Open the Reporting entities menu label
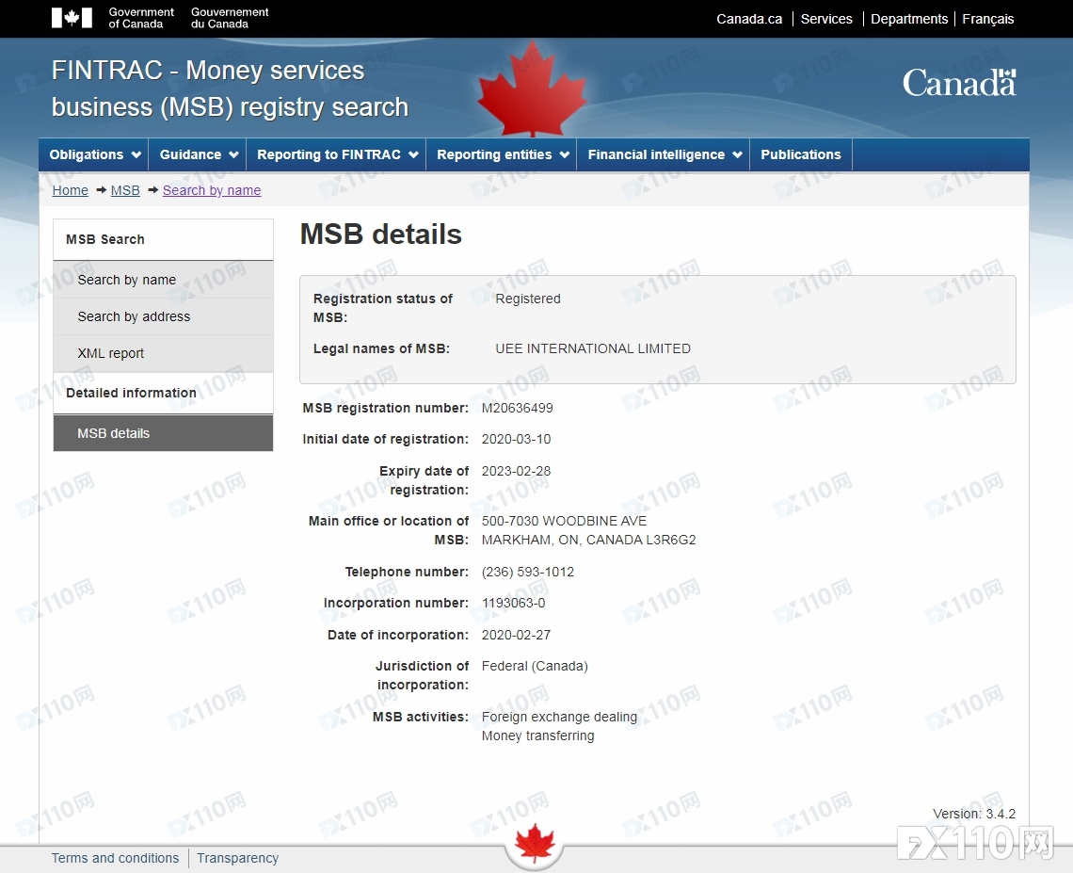The width and height of the screenshot is (1073, 873). [494, 154]
